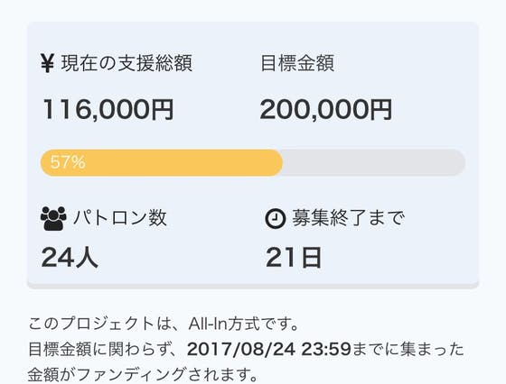Select the 現在の支援総額 label
The image size is (506, 384).
click(126, 63)
